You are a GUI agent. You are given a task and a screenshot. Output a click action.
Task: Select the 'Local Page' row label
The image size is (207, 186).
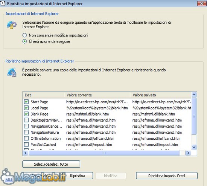39,108
